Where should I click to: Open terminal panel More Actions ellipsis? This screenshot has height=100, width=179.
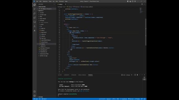pos(140,75)
